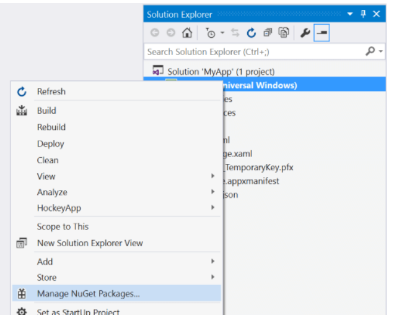407x318 pixels.
Task: Click the Build icon in context menu
Action: (22, 111)
